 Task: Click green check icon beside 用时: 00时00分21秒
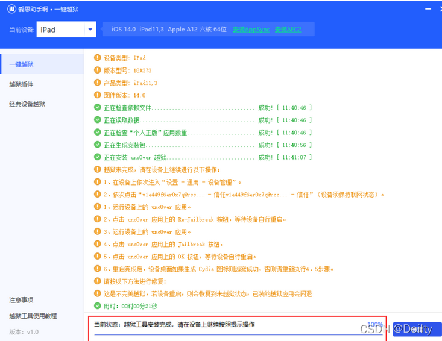click(x=98, y=305)
